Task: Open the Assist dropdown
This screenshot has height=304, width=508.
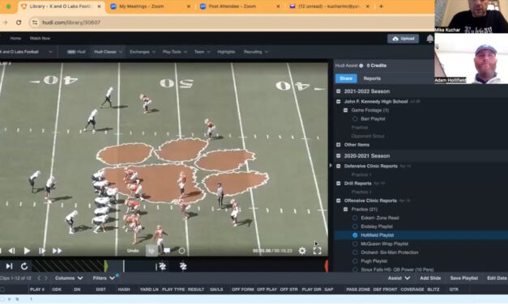Action: [399, 278]
